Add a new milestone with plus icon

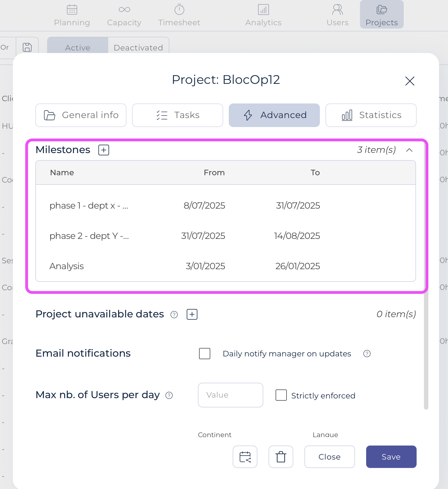[104, 150]
